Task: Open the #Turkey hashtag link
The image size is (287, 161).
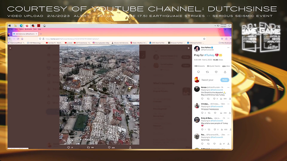Action: click(x=209, y=55)
